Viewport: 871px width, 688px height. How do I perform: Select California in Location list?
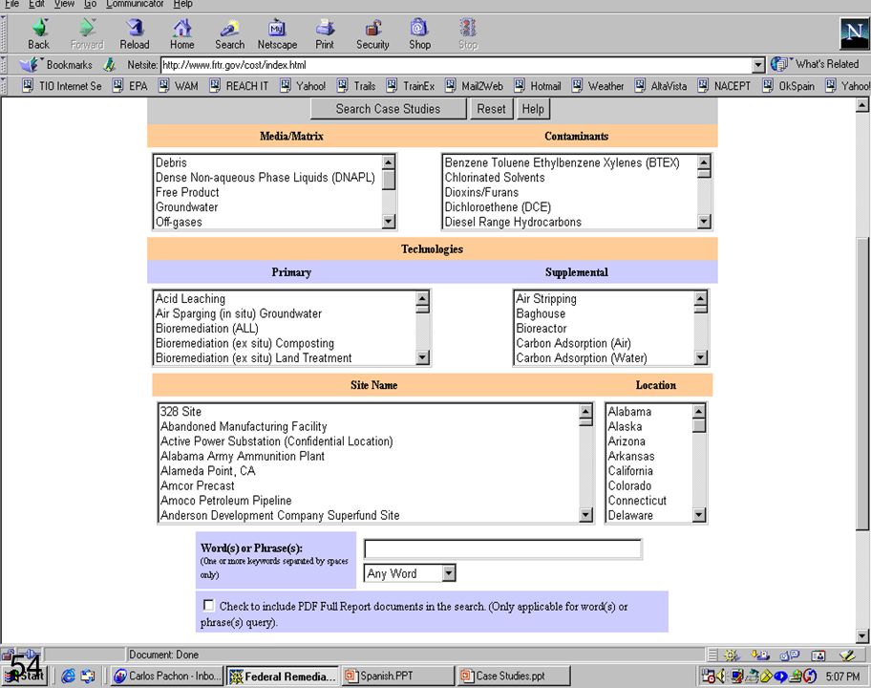[x=630, y=471]
